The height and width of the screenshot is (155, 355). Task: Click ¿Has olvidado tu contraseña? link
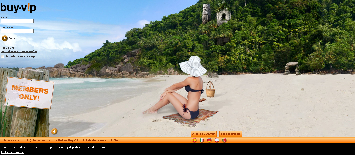tap(19, 52)
